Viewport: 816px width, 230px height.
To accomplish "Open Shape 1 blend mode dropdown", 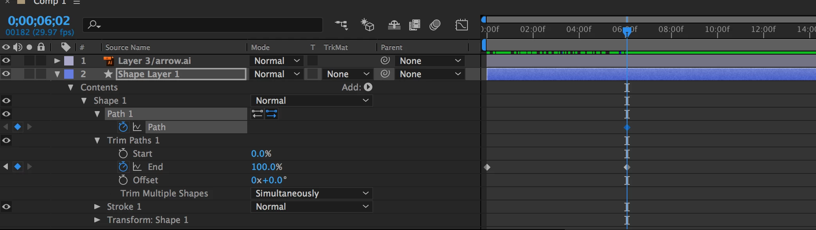I will pyautogui.click(x=311, y=101).
